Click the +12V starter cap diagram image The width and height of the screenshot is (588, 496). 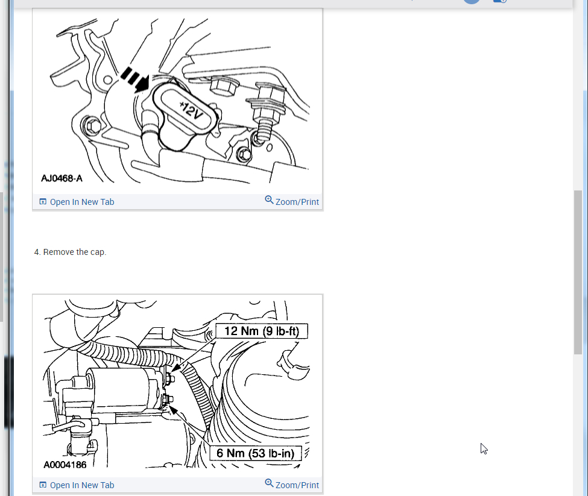[x=177, y=101]
